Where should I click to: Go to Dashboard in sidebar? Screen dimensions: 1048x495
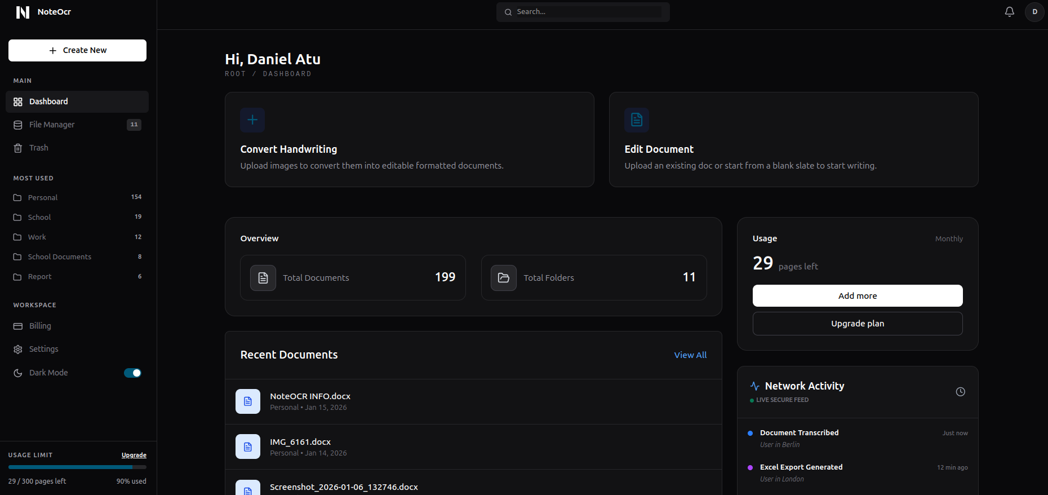pyautogui.click(x=77, y=101)
